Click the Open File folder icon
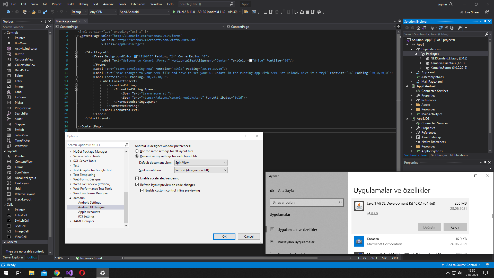The width and height of the screenshot is (494, 278). pyautogui.click(x=33, y=12)
